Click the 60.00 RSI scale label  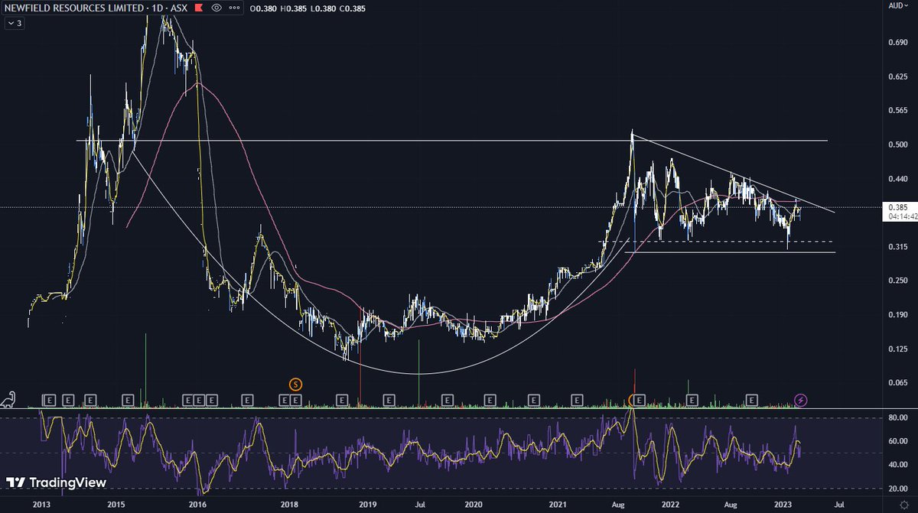(897, 441)
